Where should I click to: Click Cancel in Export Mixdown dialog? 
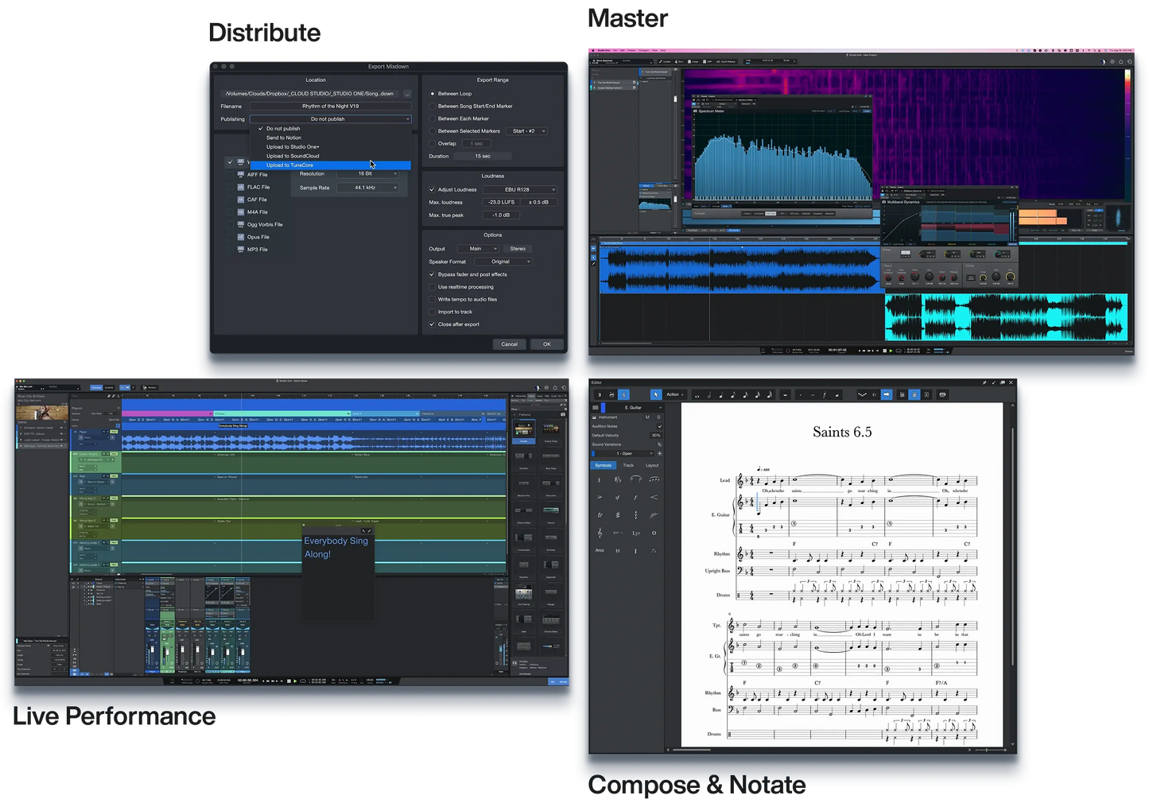510,344
